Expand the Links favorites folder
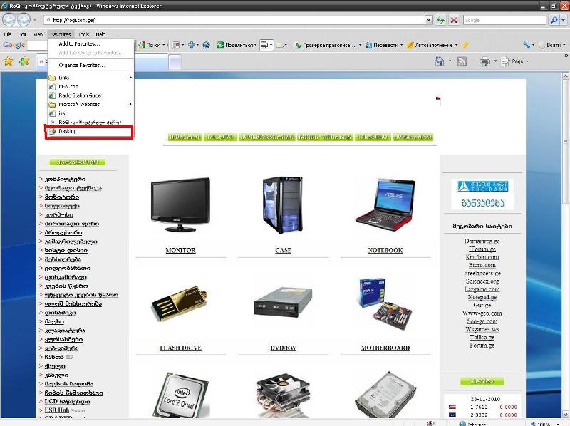This screenshot has width=570, height=426. 91,78
